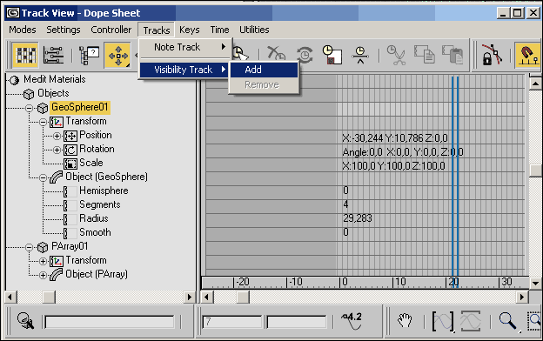Viewport: 543px width, 341px height.
Task: Click the Rotation track icon
Action: [70, 150]
